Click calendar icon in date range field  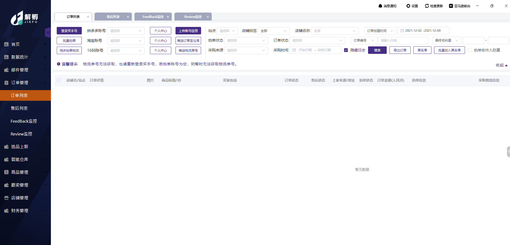[402, 31]
